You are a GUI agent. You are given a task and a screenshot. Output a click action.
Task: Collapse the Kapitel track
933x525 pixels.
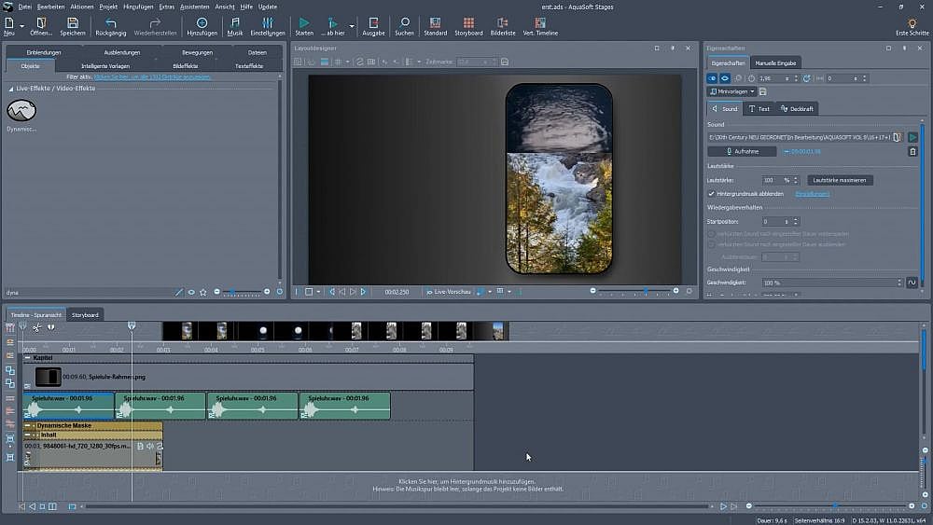coord(27,358)
